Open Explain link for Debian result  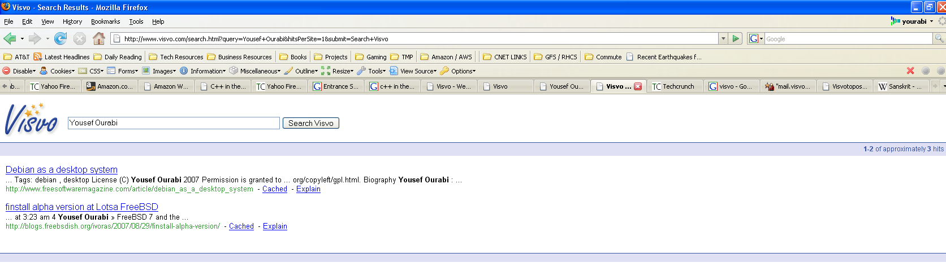pyautogui.click(x=308, y=189)
